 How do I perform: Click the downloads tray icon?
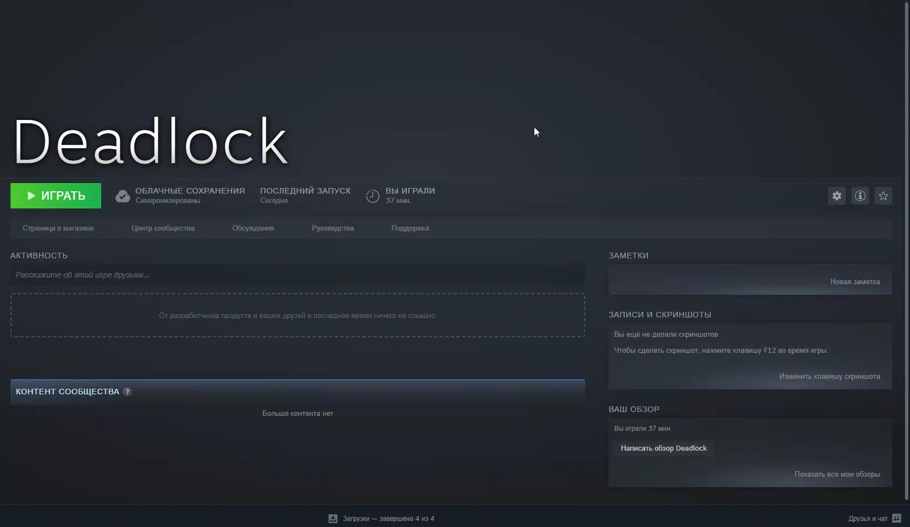[x=333, y=519]
